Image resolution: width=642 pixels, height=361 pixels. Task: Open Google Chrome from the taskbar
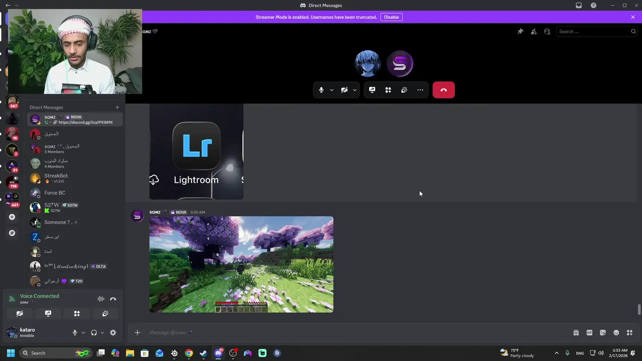189,353
